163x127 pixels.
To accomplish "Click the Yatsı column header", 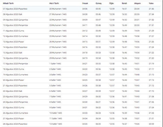I will (x=151, y=3).
